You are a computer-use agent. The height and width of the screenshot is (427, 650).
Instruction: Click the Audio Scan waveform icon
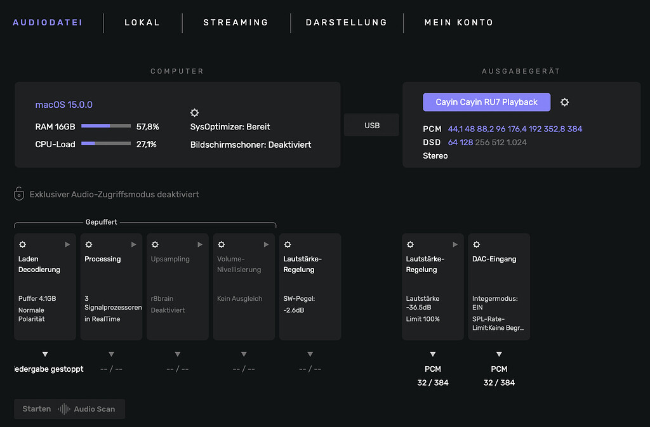[64, 409]
